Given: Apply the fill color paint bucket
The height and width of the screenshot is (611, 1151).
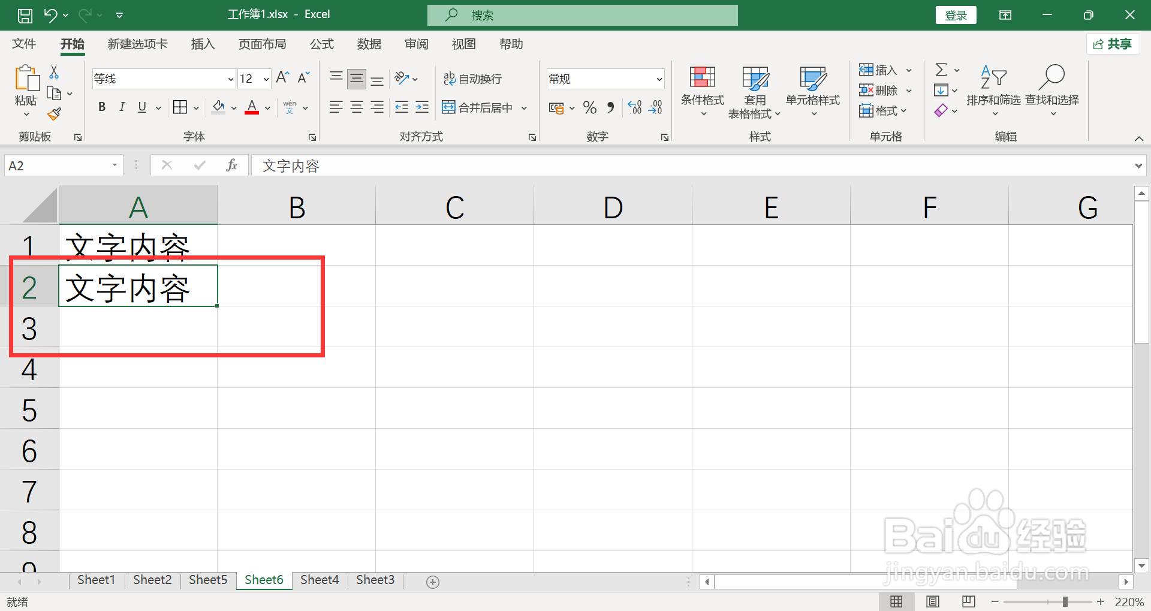Looking at the screenshot, I should pos(219,107).
